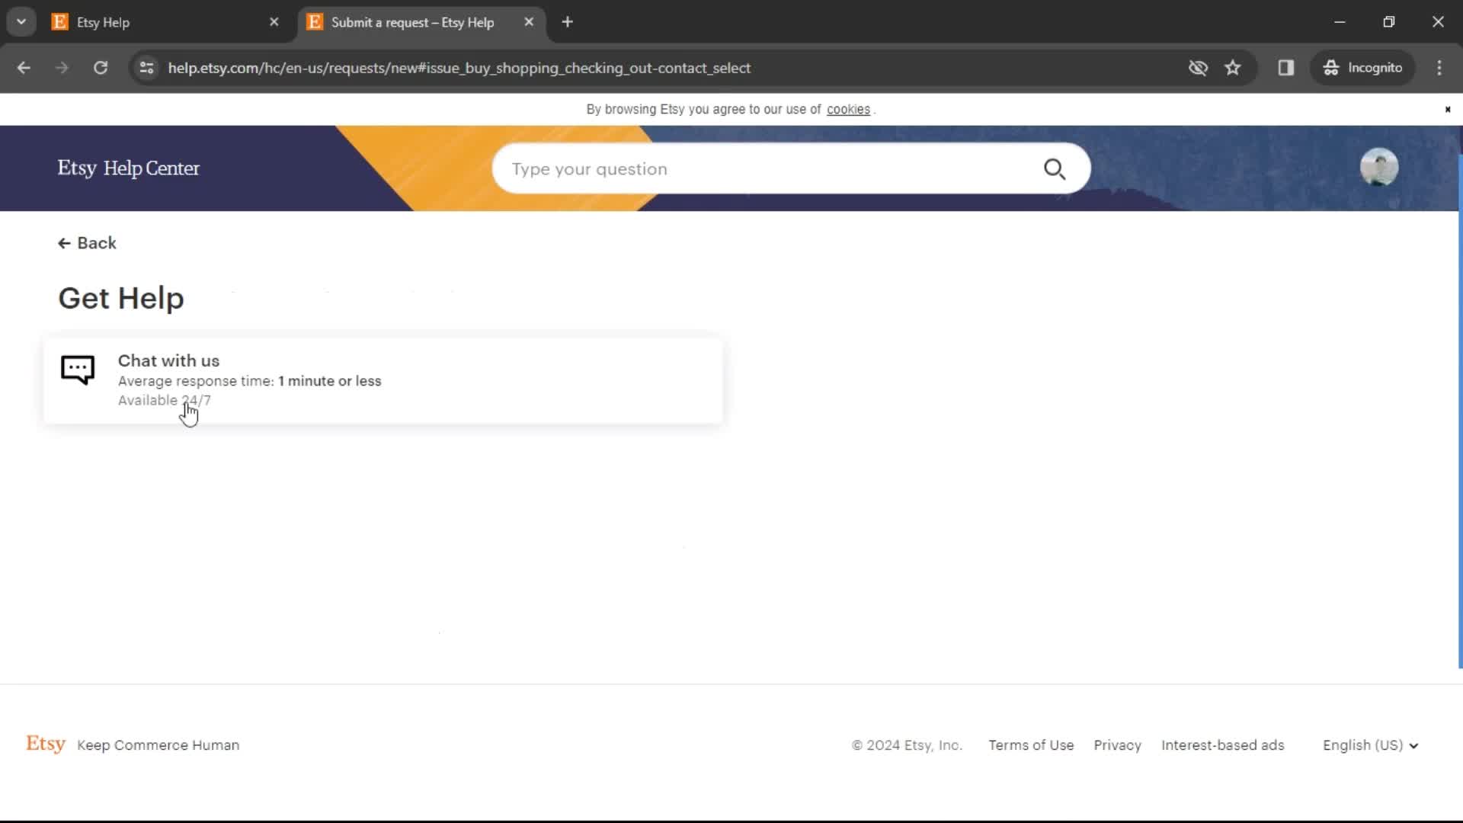The height and width of the screenshot is (823, 1463).
Task: Open a new browser tab
Action: point(568,22)
